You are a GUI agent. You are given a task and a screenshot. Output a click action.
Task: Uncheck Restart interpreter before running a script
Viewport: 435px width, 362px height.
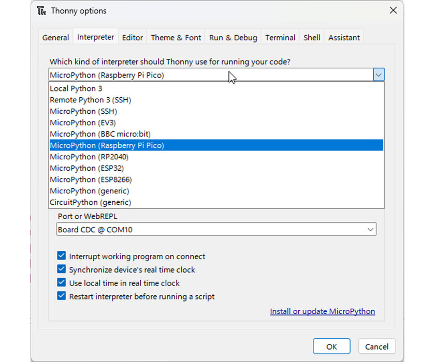pyautogui.click(x=62, y=296)
